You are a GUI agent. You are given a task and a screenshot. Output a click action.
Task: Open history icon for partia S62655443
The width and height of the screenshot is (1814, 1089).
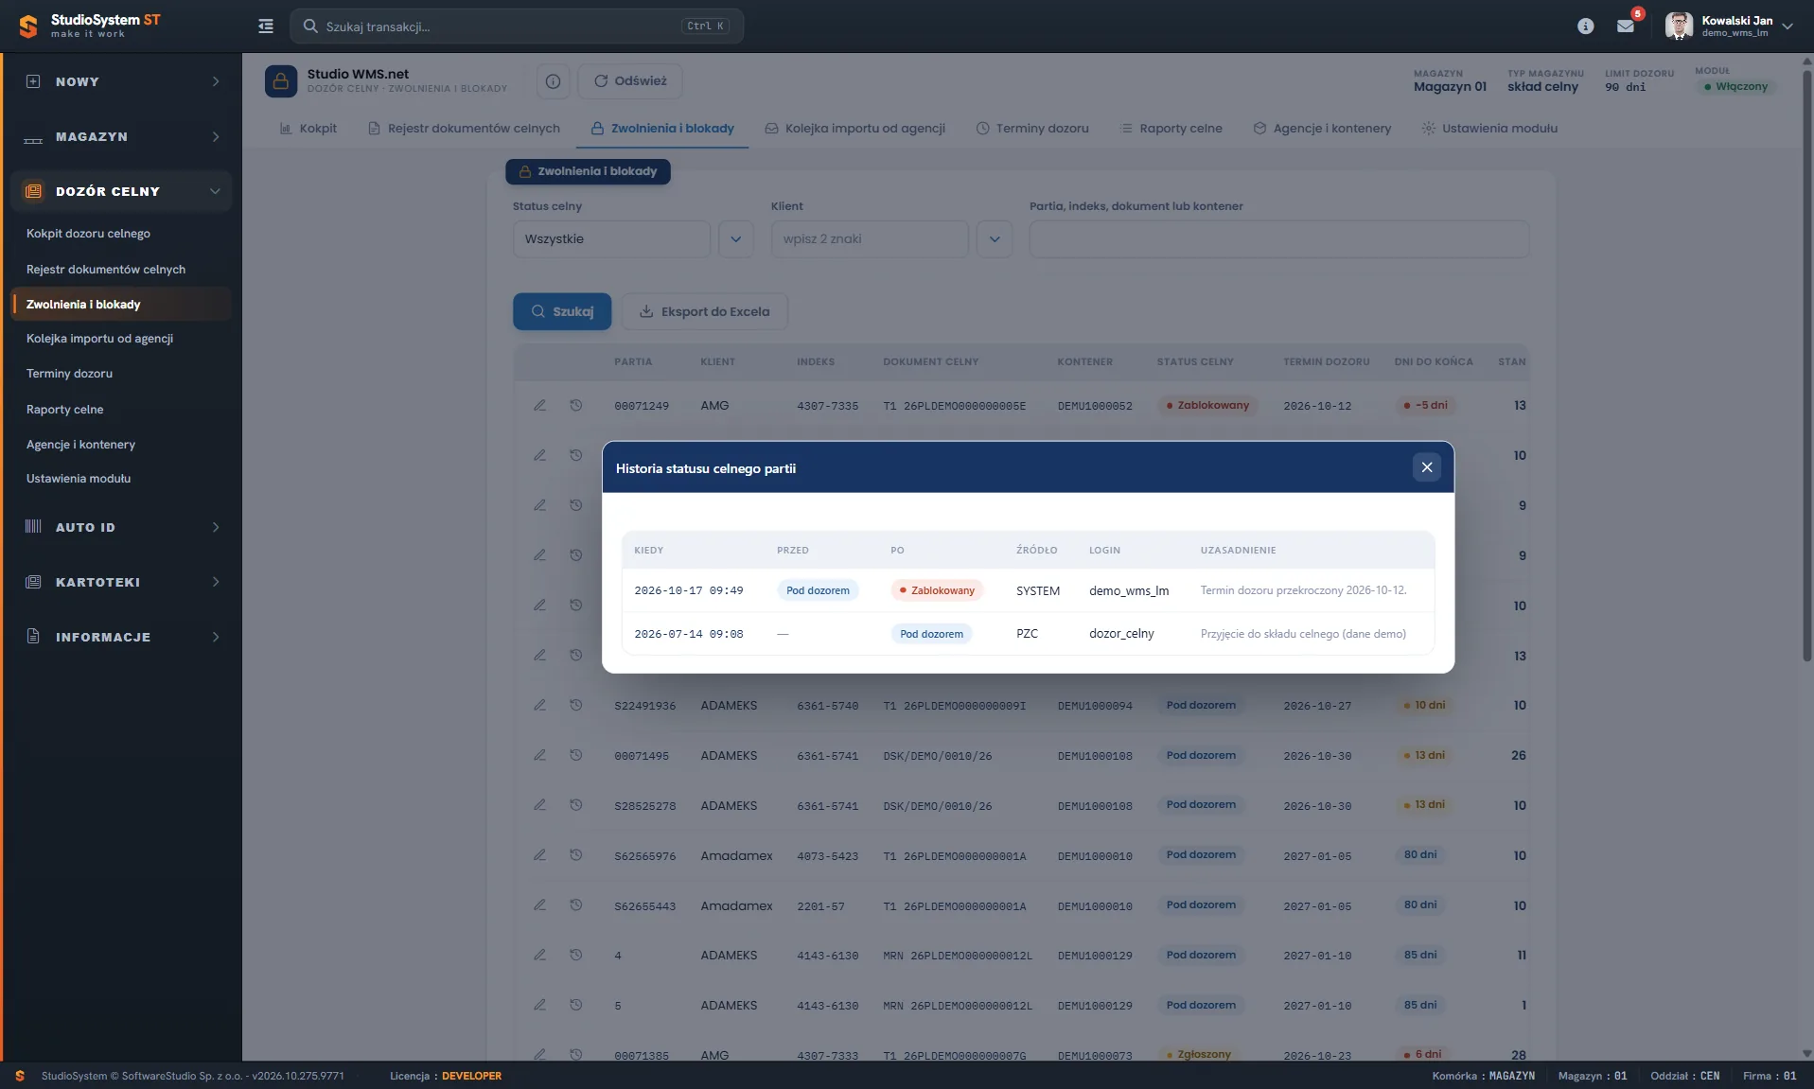point(575,905)
